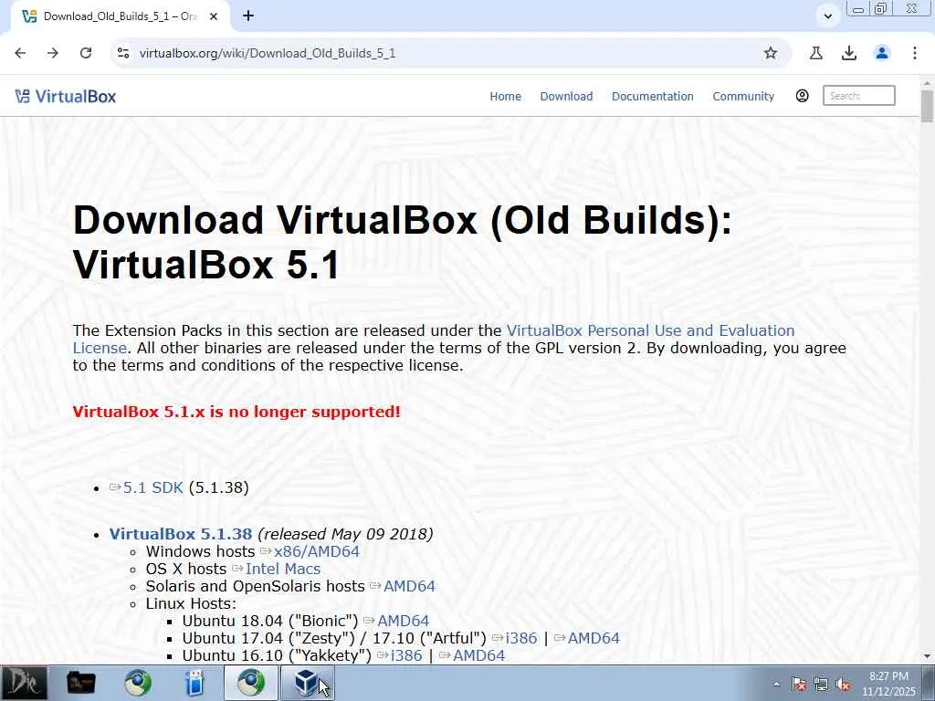The width and height of the screenshot is (935, 701).
Task: Select the Download_Old_Builds_5_1 browser tab
Action: [120, 16]
